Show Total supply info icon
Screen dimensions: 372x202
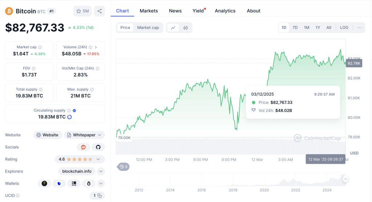click(41, 89)
